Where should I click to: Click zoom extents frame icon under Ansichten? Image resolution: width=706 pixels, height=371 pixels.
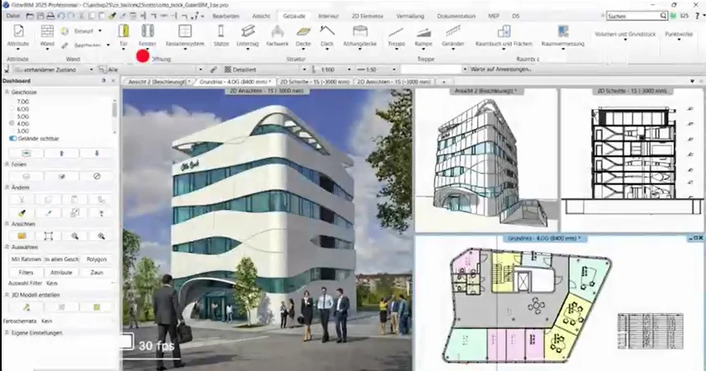coord(48,235)
